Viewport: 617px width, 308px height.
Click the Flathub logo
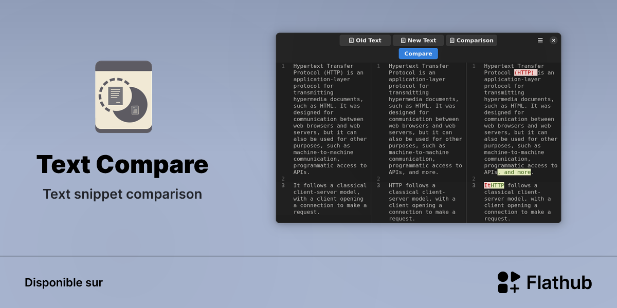(545, 282)
